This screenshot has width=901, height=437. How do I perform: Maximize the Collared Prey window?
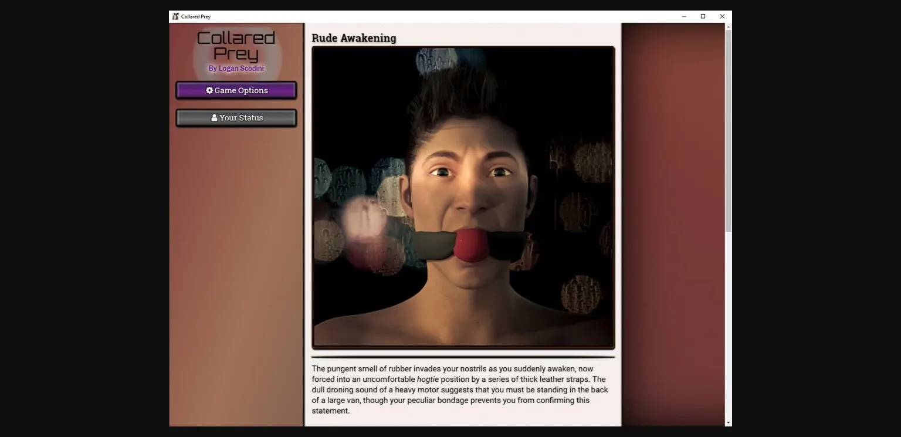coord(703,16)
